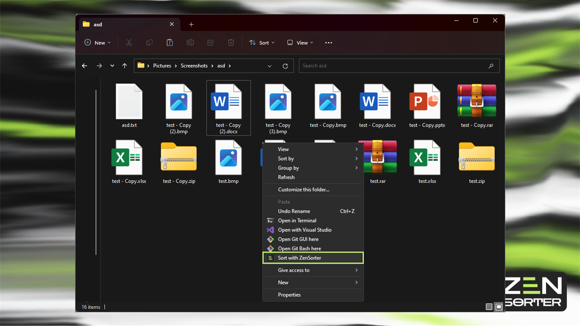Refresh the folder using the refresh icon
580x326 pixels.
click(x=285, y=65)
